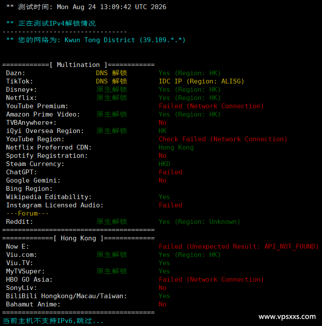322x326 pixels.
Task: Click Dazn result 'Yes (Region: HK)'
Action: (x=189, y=73)
